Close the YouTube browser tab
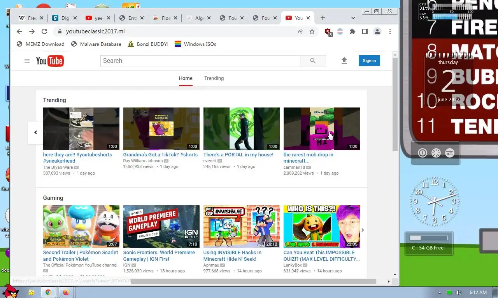 (x=308, y=18)
